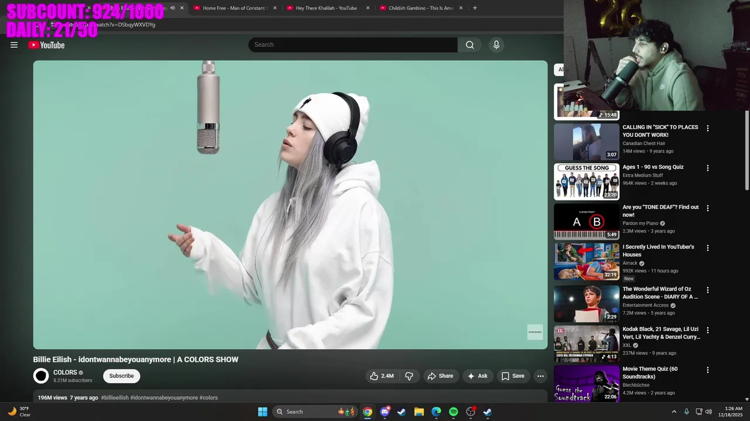Open Google Chrome from the taskbar
The height and width of the screenshot is (421, 750).
367,412
